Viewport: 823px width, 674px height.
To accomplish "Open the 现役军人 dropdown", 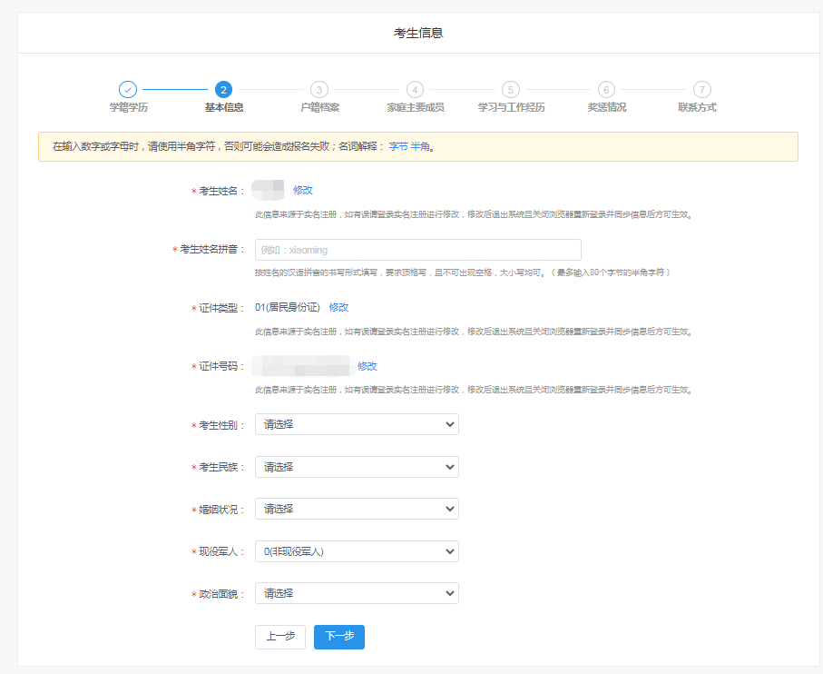I will (x=357, y=551).
